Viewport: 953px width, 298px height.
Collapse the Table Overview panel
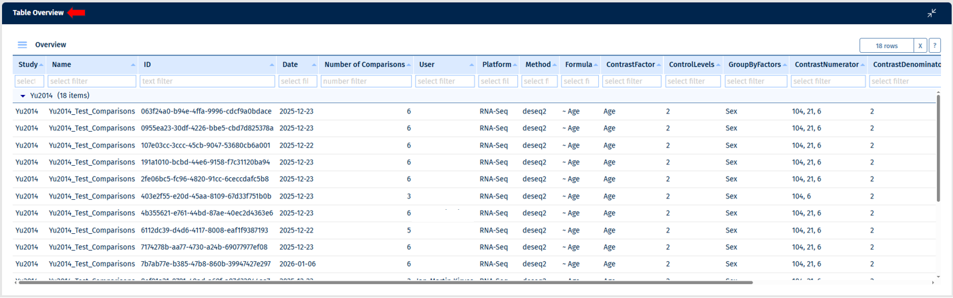(x=932, y=13)
